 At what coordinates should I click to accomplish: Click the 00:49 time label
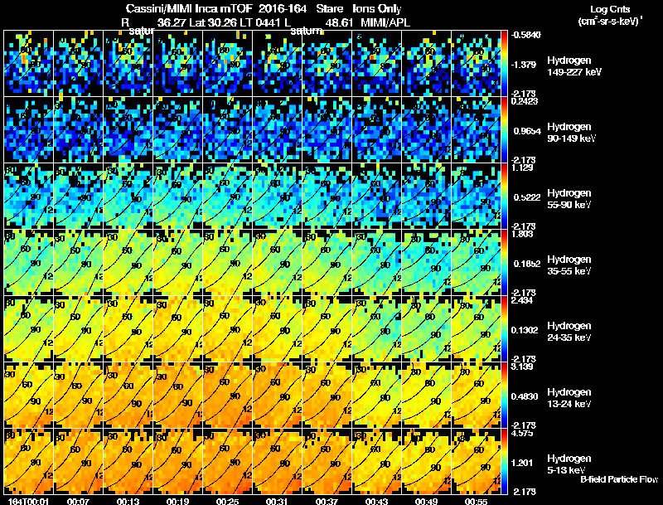(426, 501)
